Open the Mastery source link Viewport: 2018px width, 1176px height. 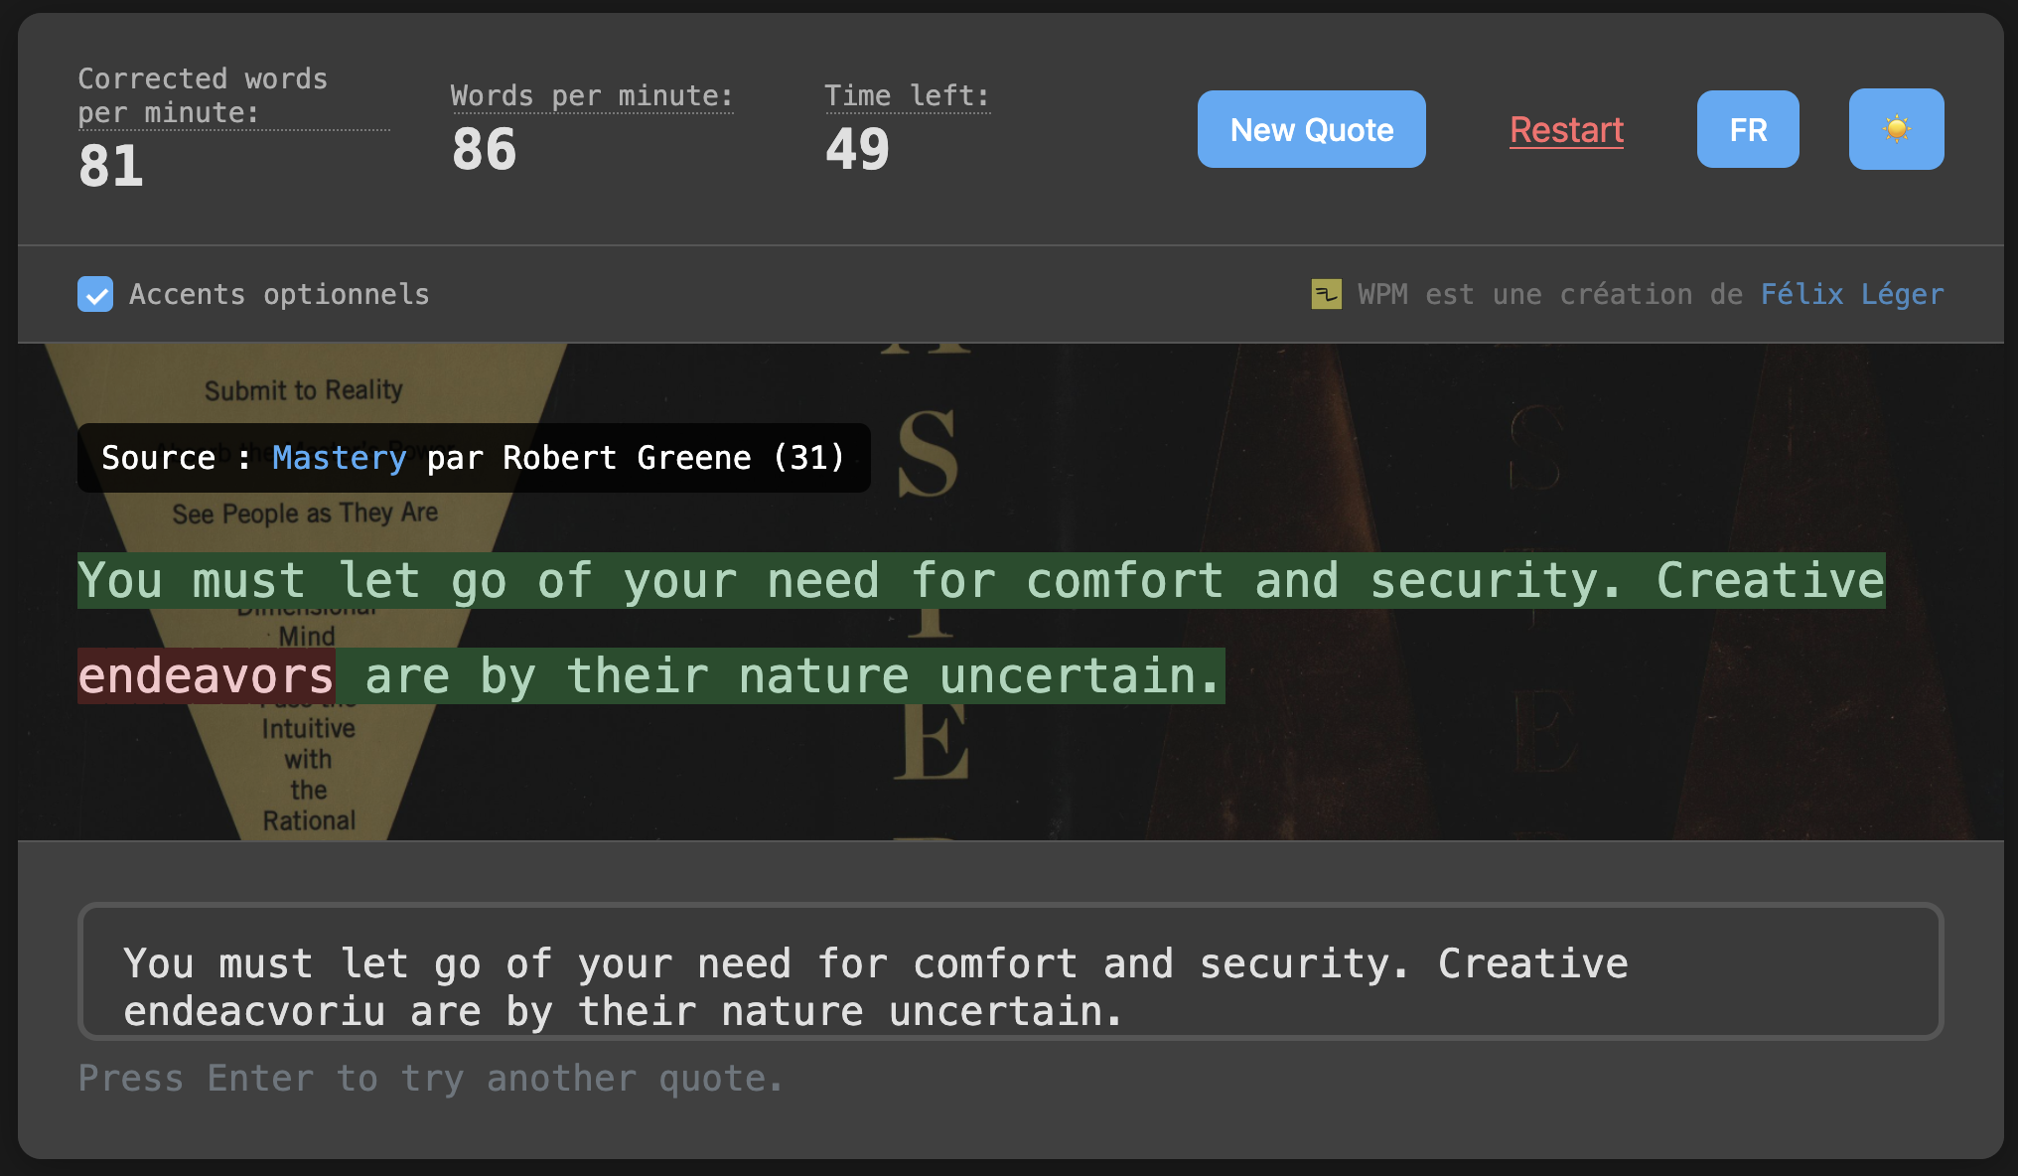click(339, 457)
